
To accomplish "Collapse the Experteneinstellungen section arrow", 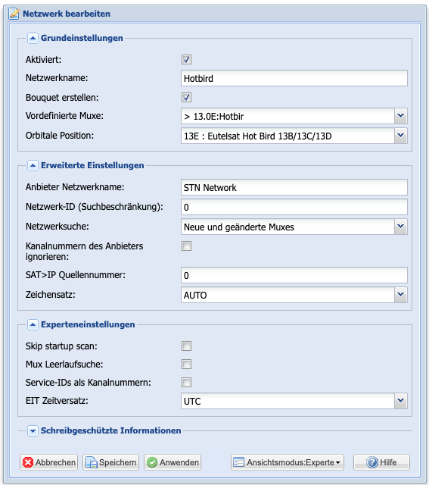I will tap(33, 325).
